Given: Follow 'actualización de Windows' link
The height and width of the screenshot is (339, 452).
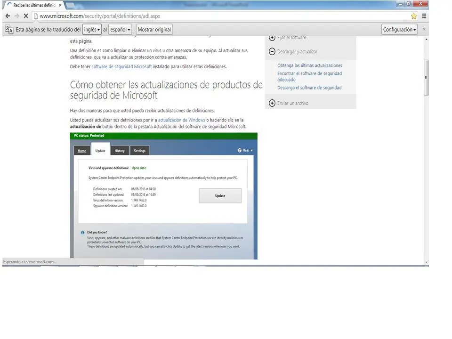Looking at the screenshot, I should tap(181, 120).
